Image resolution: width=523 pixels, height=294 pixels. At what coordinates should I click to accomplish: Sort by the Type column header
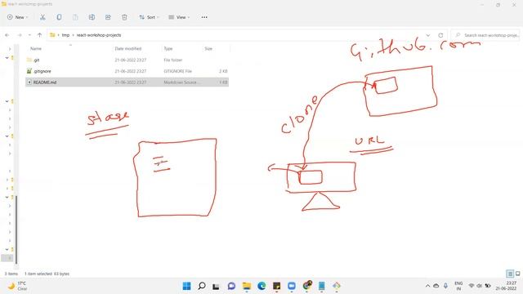168,49
